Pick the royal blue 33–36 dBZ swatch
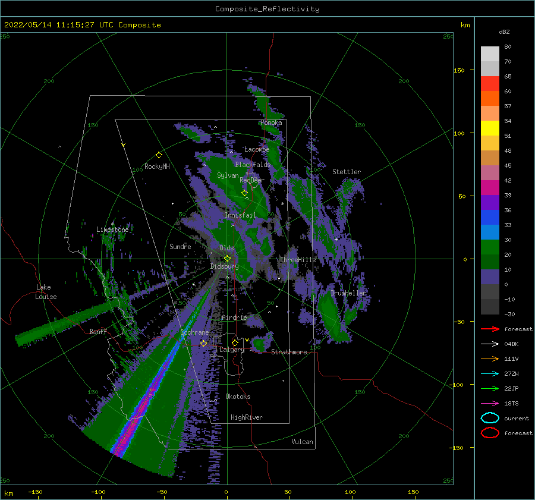The height and width of the screenshot is (500, 535). pyautogui.click(x=490, y=217)
